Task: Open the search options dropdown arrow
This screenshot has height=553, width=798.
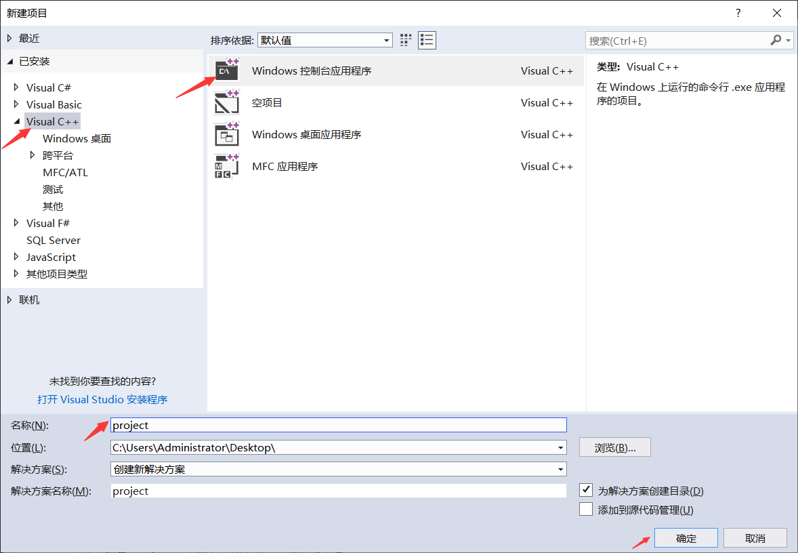Action: coord(789,40)
